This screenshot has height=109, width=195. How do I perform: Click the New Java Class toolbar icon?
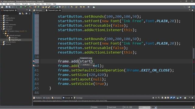38,7
